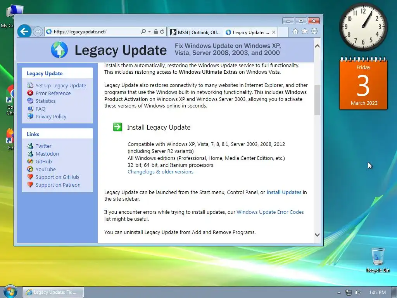Click the vertical scrollbar thumb
The height and width of the screenshot is (298, 397).
pyautogui.click(x=317, y=100)
